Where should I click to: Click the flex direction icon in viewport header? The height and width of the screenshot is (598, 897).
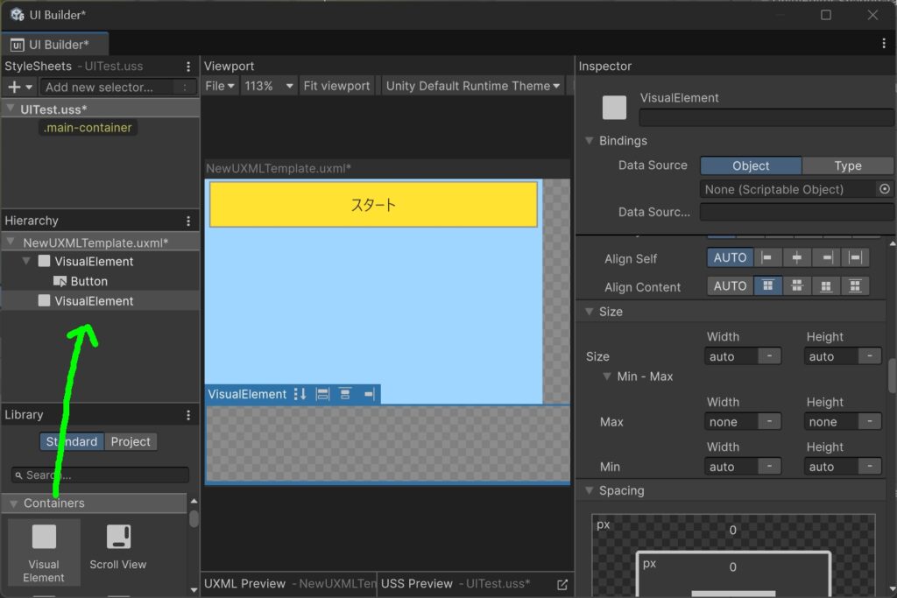point(300,394)
